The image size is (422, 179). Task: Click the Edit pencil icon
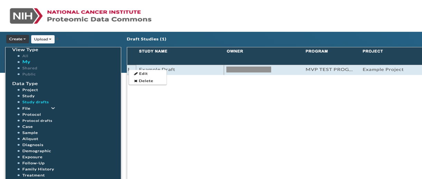(136, 74)
